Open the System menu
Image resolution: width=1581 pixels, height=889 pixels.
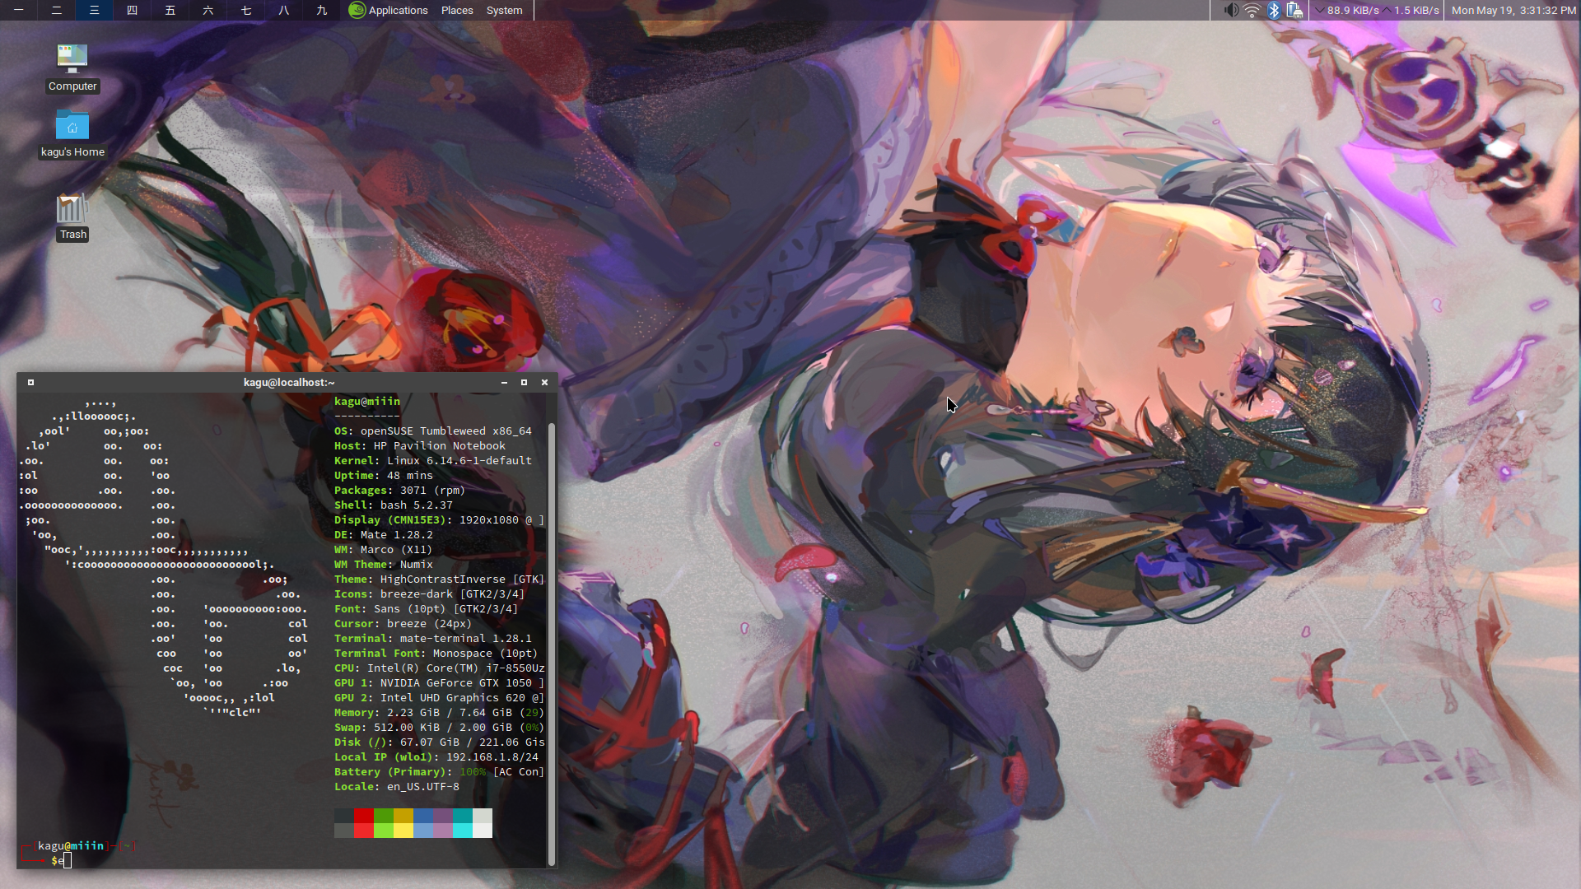click(x=504, y=10)
